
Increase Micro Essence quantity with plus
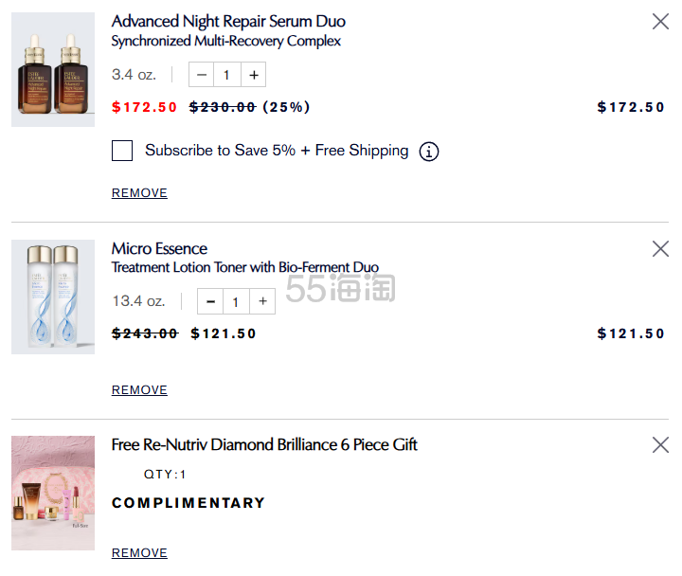tap(262, 302)
